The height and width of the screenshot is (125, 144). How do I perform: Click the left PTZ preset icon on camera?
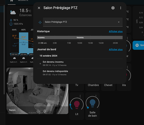(38, 111)
